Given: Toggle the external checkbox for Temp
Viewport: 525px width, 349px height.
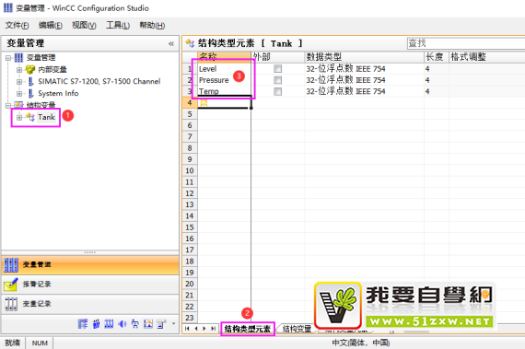Looking at the screenshot, I should [277, 91].
